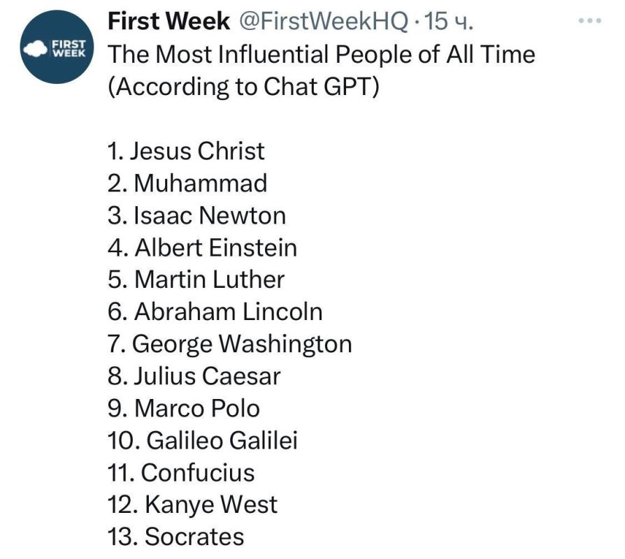Click the "5. Martin Luther" entry
625x559 pixels.
[196, 279]
